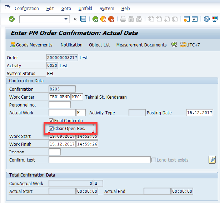Open the confirmation long text editor icon
The image size is (220, 203).
pyautogui.click(x=212, y=160)
